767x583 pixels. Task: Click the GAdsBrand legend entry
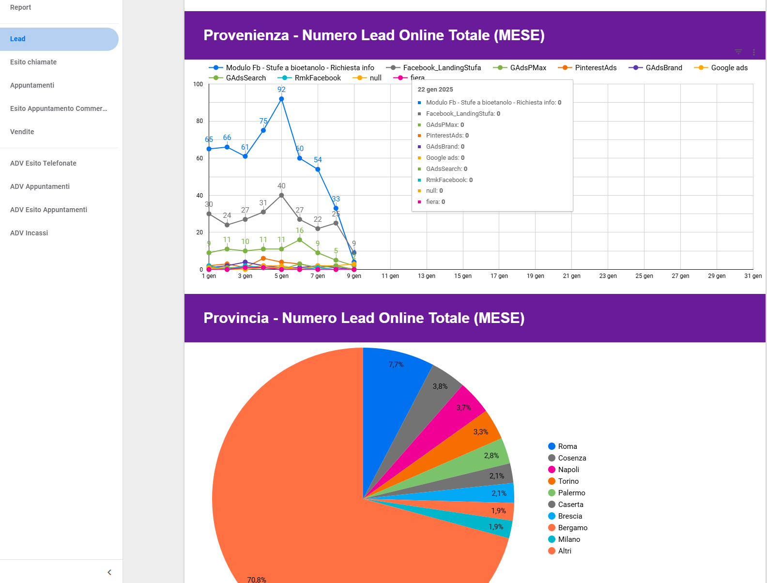[655, 68]
